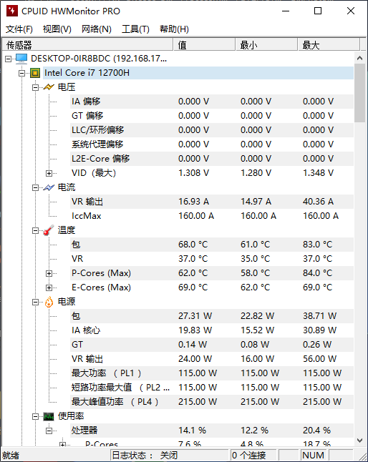This screenshot has height=462, width=368.
Task: Expand the P-Cores (Max) temperature entry
Action: pos(49,273)
